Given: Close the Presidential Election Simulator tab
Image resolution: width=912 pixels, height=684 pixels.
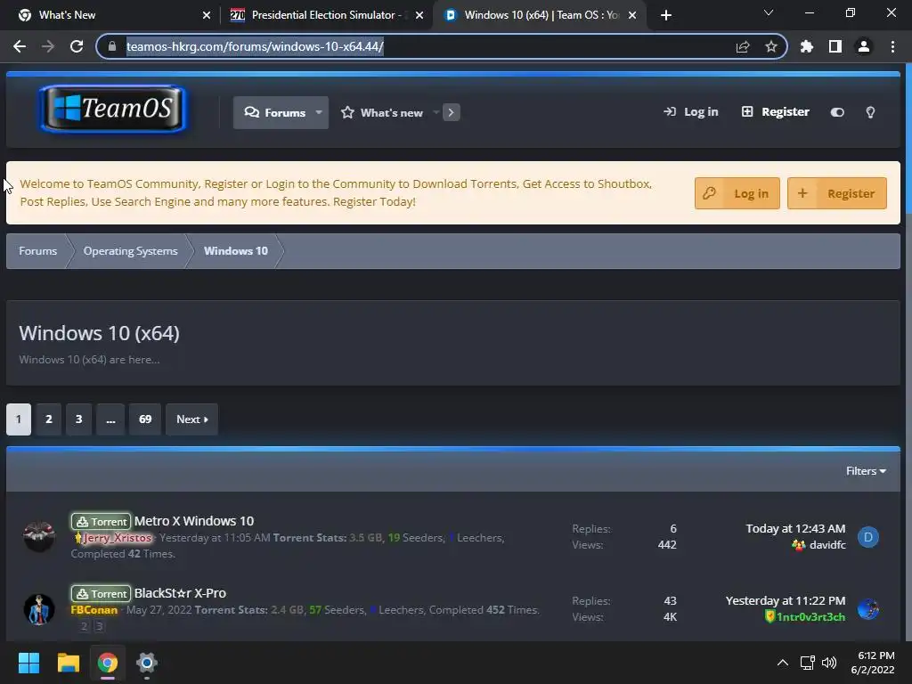Looking at the screenshot, I should (x=419, y=15).
